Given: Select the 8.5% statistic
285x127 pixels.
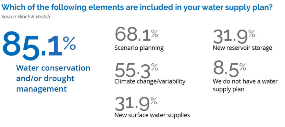Looking at the screenshot, I should point(229,69).
